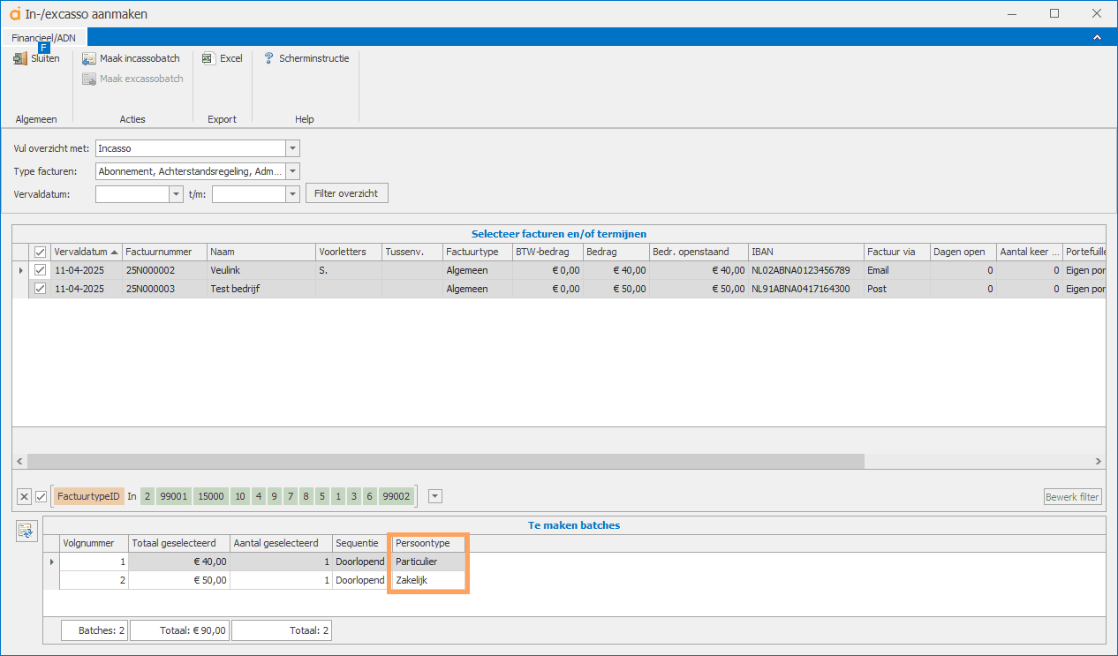The image size is (1118, 656).
Task: Export the overview with the Excel icon
Action: click(208, 59)
